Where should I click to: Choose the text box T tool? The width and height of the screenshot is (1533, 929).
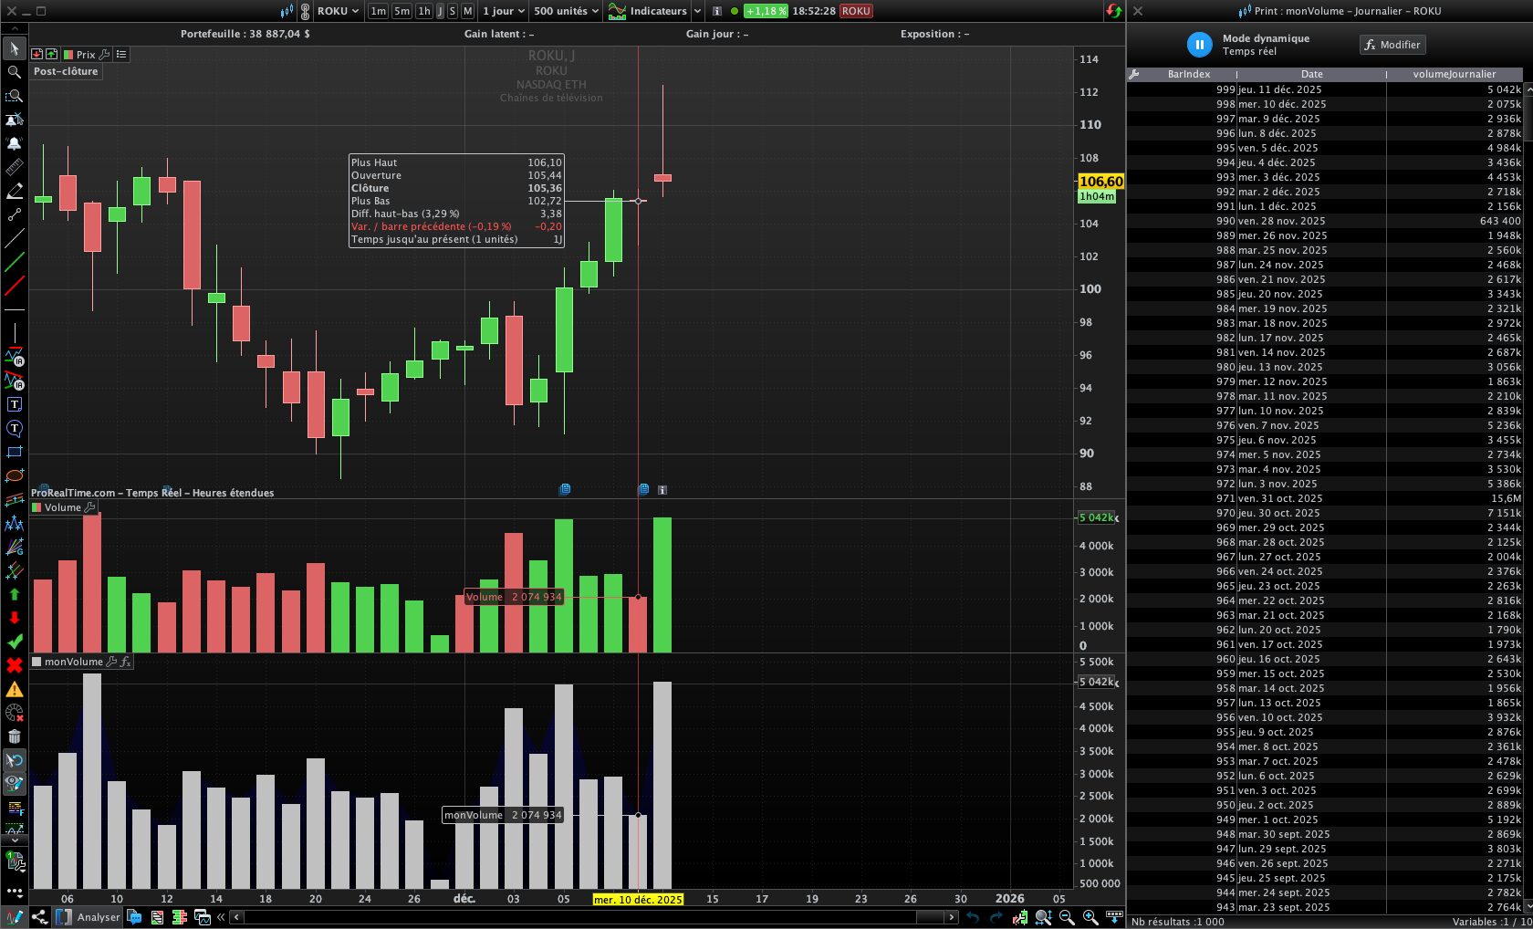point(15,404)
